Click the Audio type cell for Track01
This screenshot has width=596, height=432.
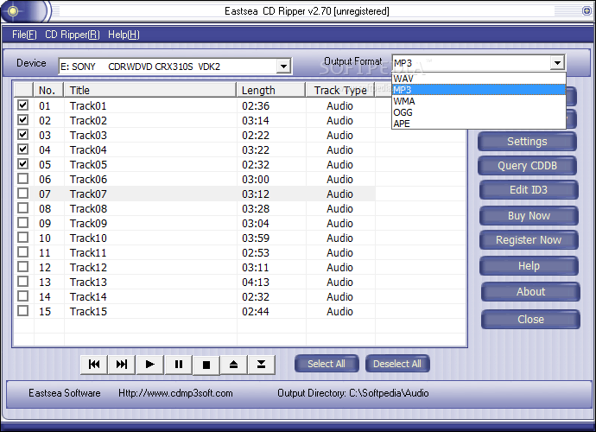[339, 105]
